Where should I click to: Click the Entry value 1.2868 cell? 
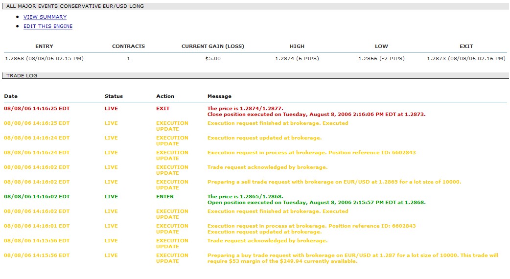[x=44, y=59]
